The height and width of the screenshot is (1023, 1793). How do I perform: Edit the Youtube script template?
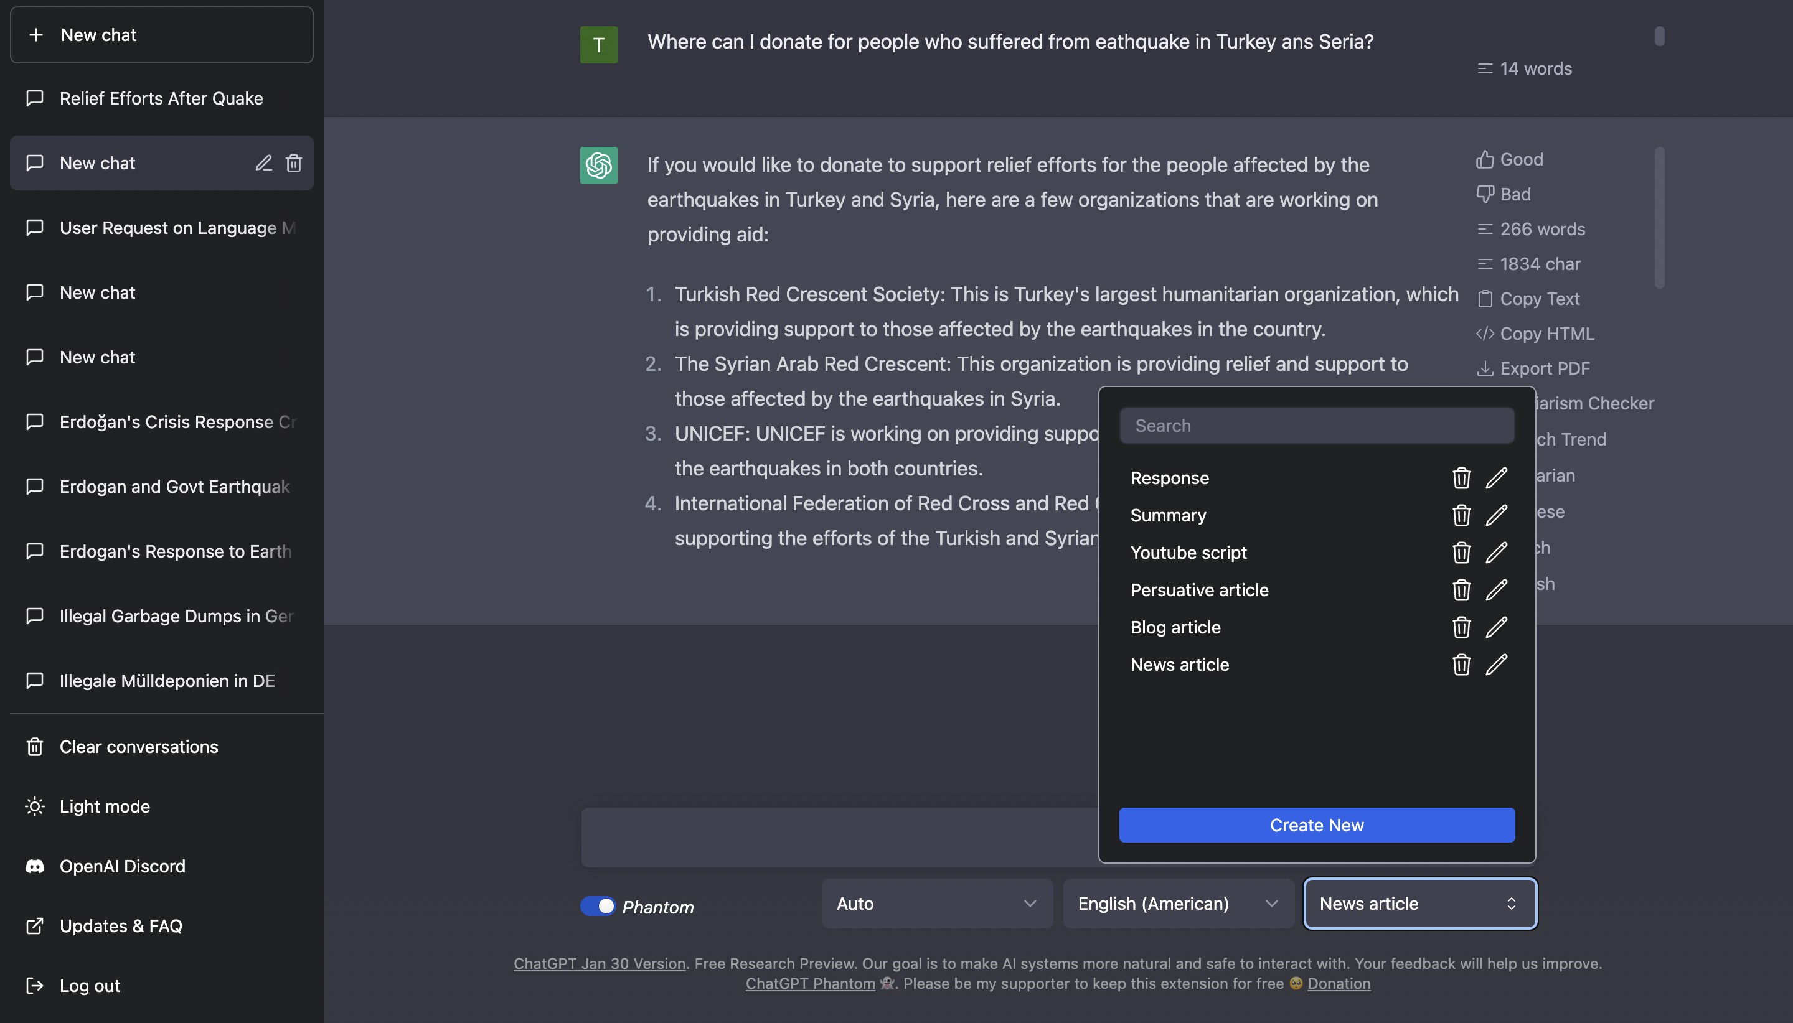click(x=1497, y=552)
